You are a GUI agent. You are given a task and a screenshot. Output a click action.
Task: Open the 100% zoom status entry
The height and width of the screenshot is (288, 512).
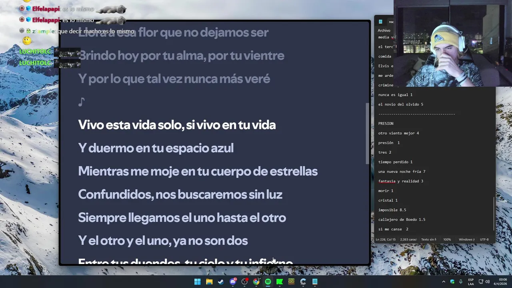(x=447, y=240)
